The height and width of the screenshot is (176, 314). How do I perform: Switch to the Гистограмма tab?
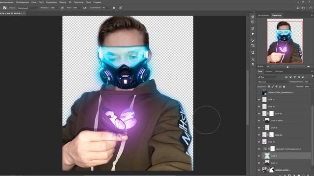[263, 15]
